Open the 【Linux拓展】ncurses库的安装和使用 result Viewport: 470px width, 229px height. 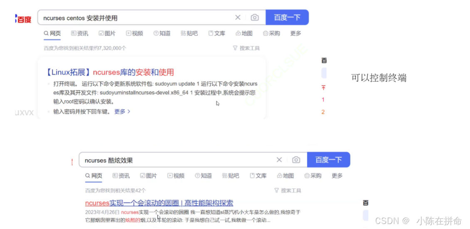click(x=110, y=72)
